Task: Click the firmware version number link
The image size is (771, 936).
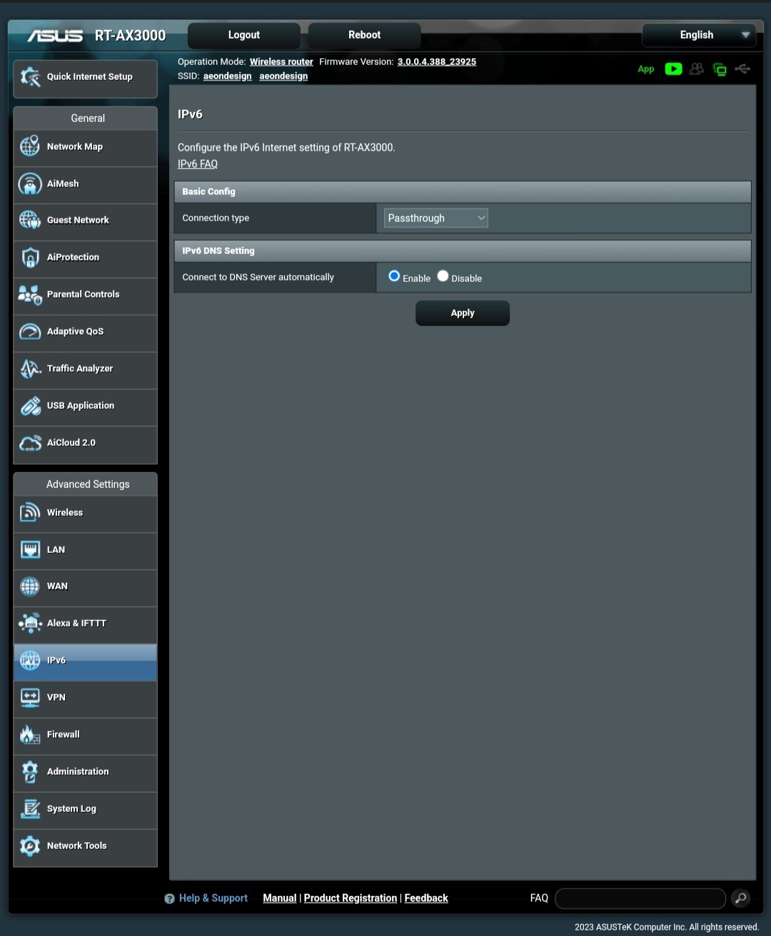Action: pos(436,62)
